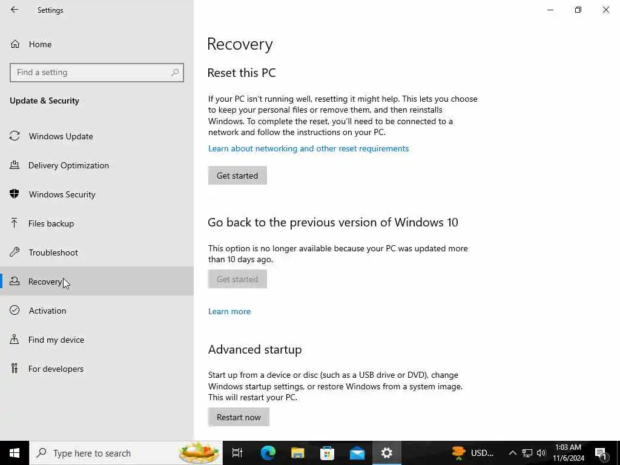Select the Delivery Optimization icon
The image size is (620, 465).
pos(15,165)
